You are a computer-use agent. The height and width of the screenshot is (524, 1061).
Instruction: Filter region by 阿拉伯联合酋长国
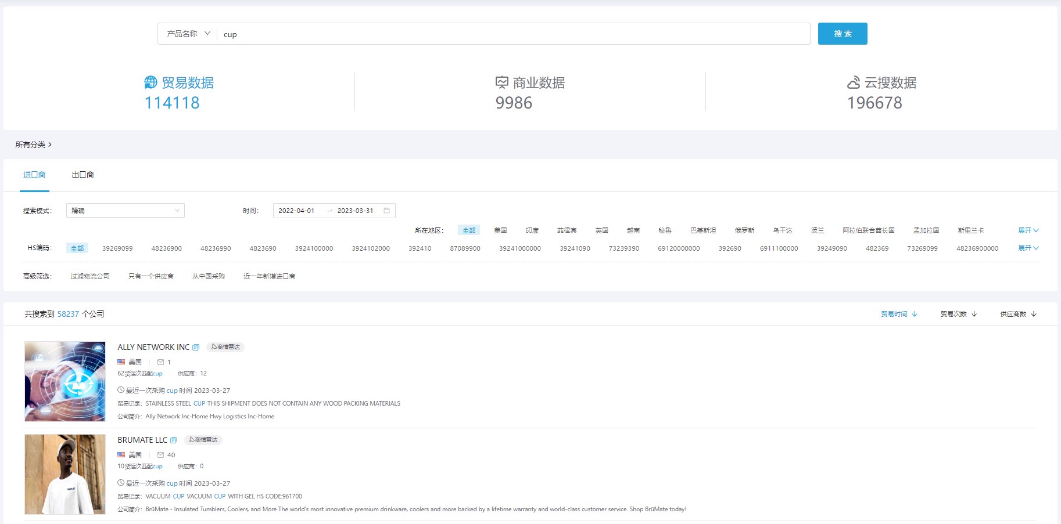click(x=869, y=230)
